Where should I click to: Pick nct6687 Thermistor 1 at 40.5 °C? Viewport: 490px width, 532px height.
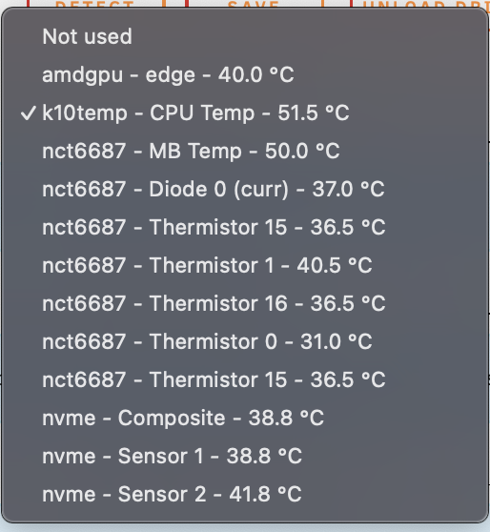244,265
